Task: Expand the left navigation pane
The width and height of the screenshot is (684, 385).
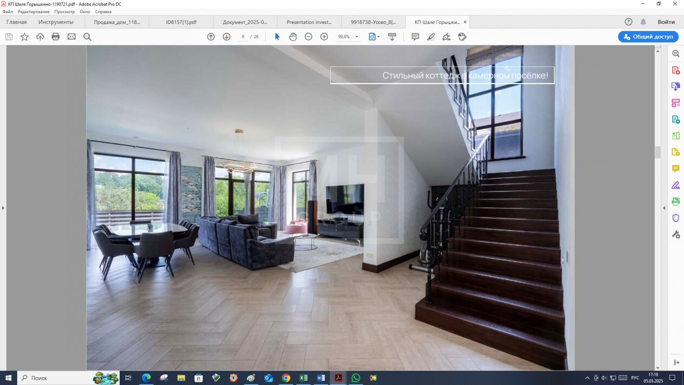Action: pyautogui.click(x=3, y=208)
